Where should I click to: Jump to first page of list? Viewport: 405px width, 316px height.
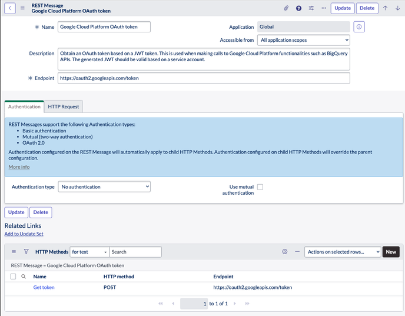(x=161, y=304)
